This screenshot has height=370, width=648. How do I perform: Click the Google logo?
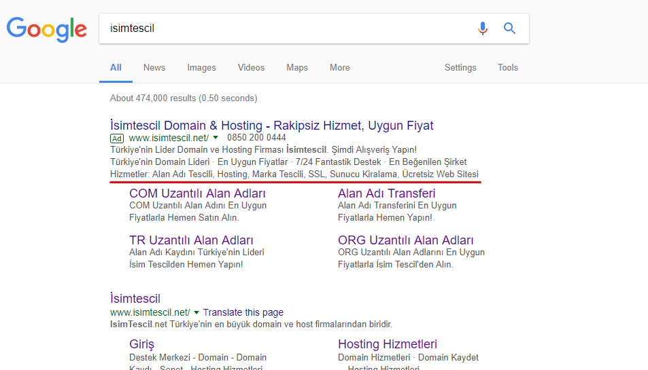pyautogui.click(x=47, y=30)
